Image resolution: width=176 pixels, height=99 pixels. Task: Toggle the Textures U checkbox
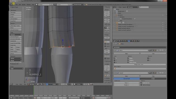pyautogui.click(x=148, y=58)
